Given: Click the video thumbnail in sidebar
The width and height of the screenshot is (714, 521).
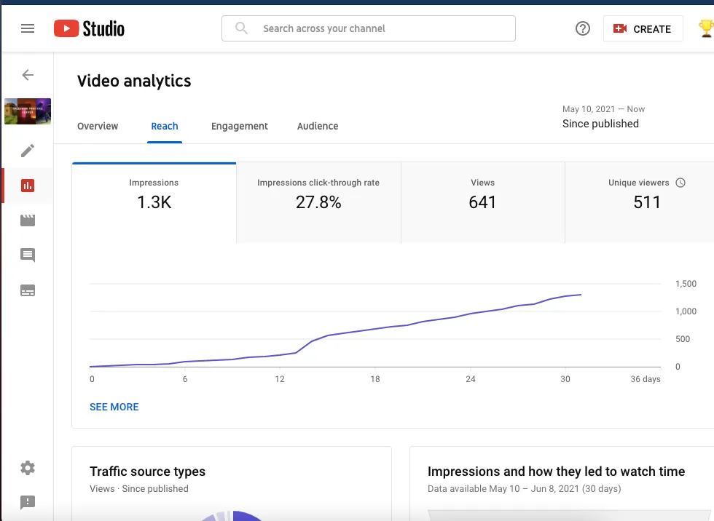Looking at the screenshot, I should point(28,112).
